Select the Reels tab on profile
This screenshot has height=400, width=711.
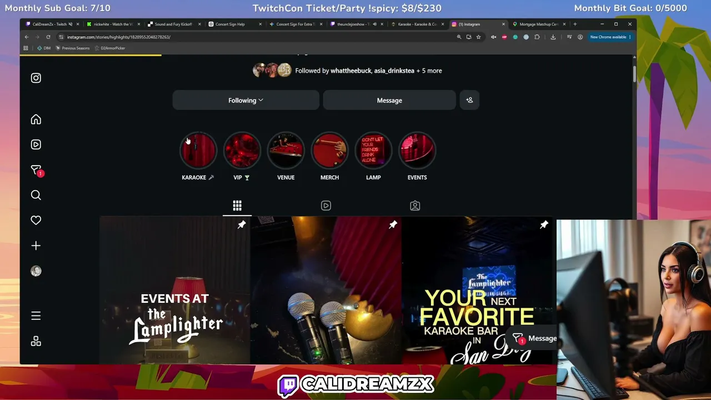pyautogui.click(x=326, y=206)
